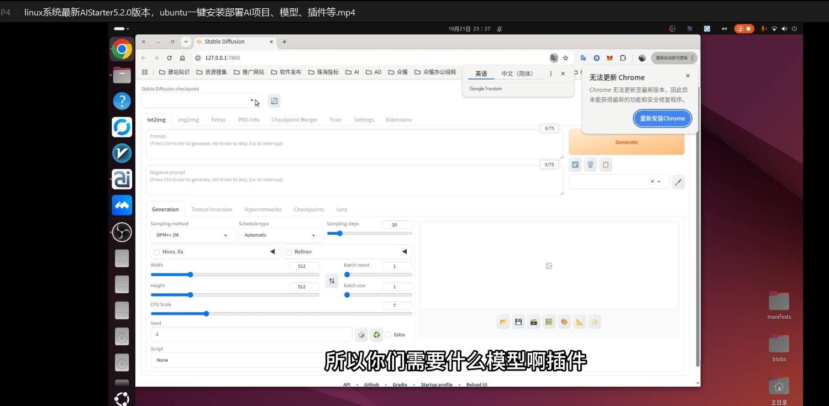Send image to extras ruler icon

pyautogui.click(x=580, y=322)
